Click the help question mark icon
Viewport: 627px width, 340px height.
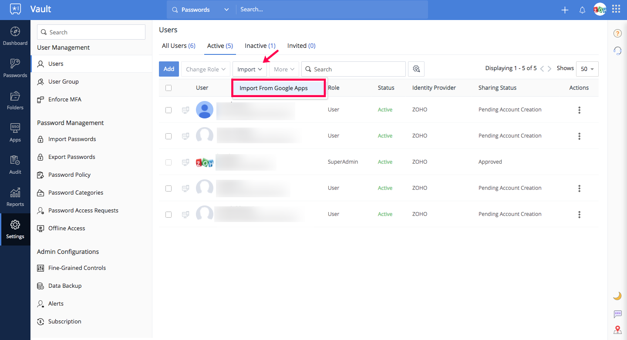[617, 34]
